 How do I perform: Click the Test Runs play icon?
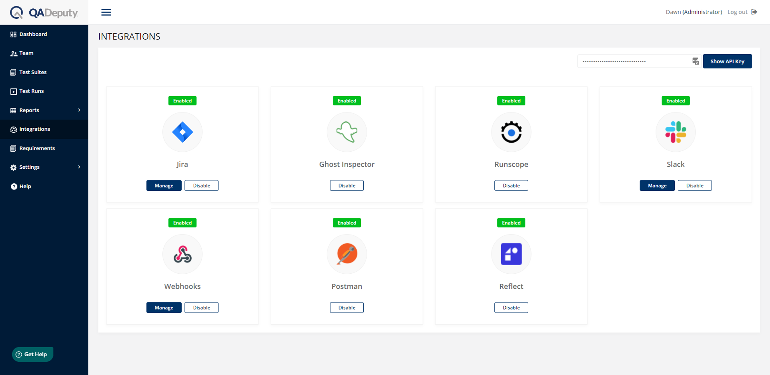pos(13,91)
